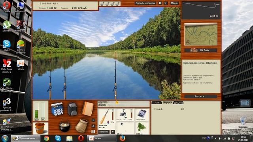Click the Metro 2033 desktop shortcut
This screenshot has height=142, width=253.
click(21, 26)
